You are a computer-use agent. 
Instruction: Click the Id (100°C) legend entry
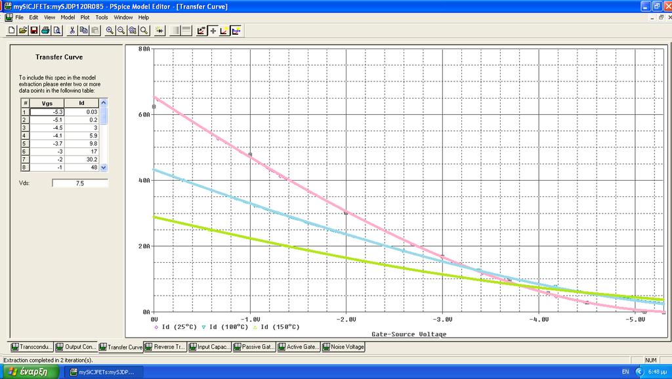click(224, 327)
